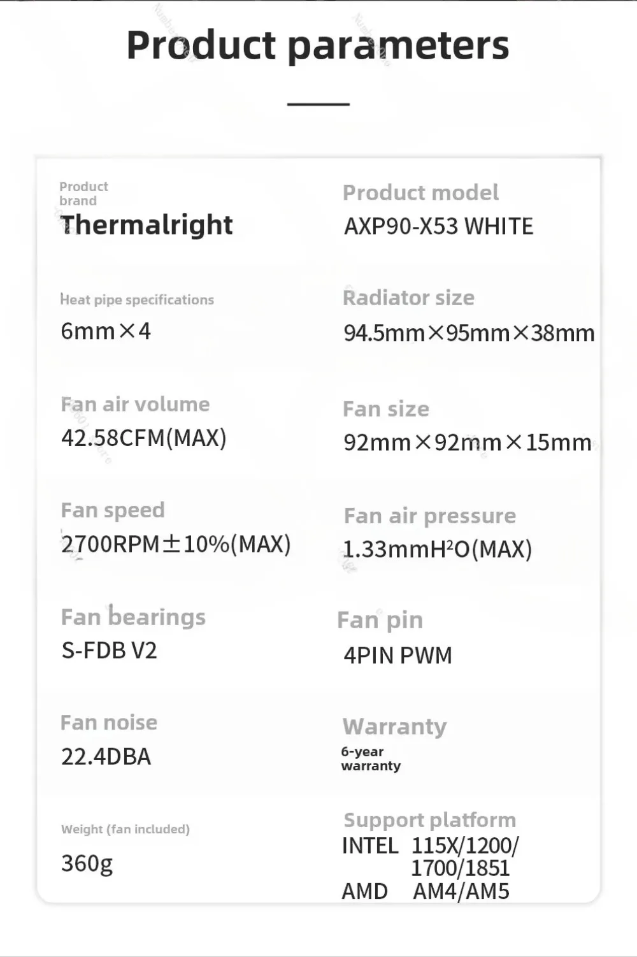Click the S-FDB V2 bearings value
Screen dimensions: 637x957
click(x=109, y=651)
